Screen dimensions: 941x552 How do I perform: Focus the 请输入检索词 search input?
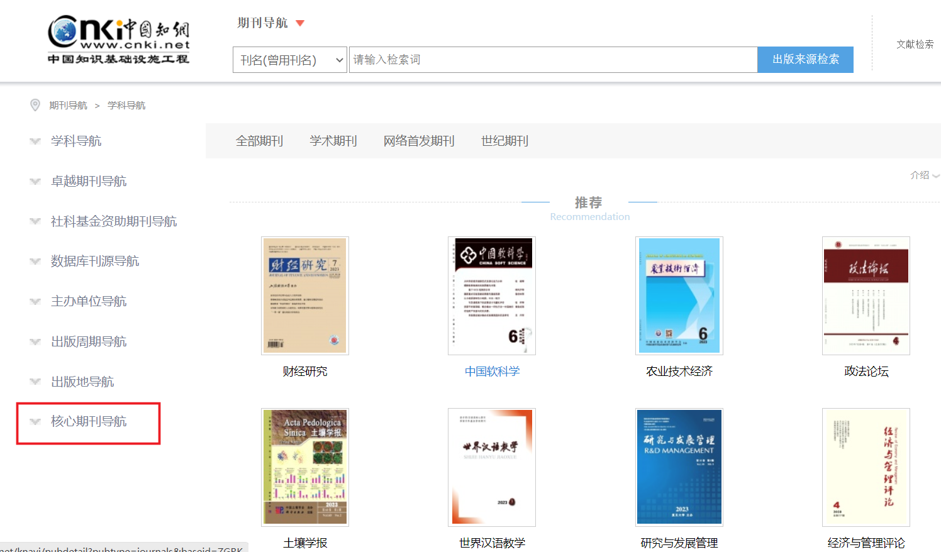pyautogui.click(x=553, y=60)
